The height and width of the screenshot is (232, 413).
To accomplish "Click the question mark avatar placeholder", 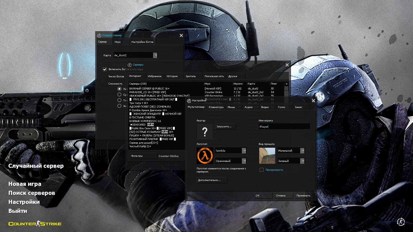I will (x=205, y=132).
